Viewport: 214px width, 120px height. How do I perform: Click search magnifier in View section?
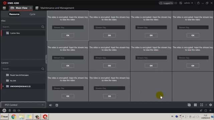(43, 27)
